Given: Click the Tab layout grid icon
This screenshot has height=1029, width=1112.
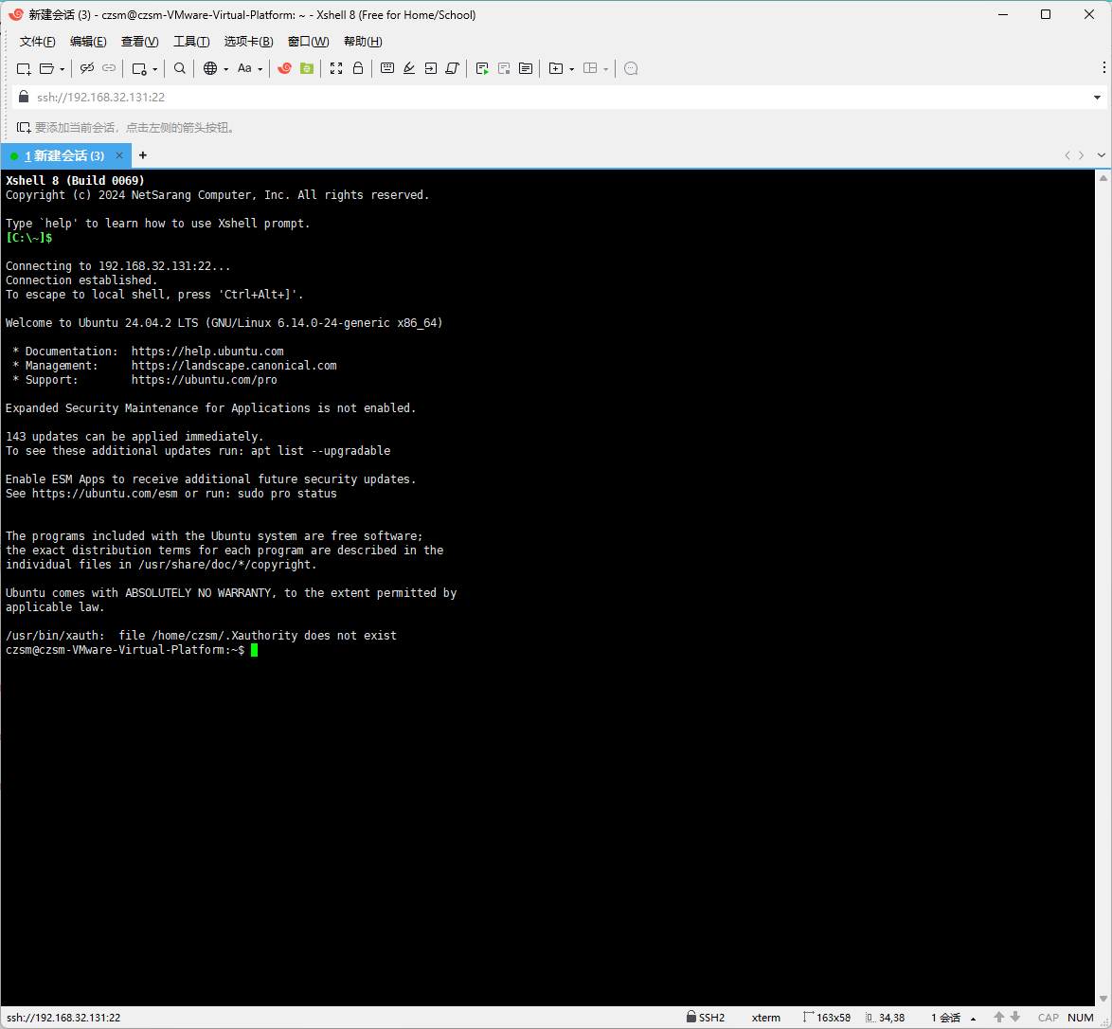Looking at the screenshot, I should [590, 68].
